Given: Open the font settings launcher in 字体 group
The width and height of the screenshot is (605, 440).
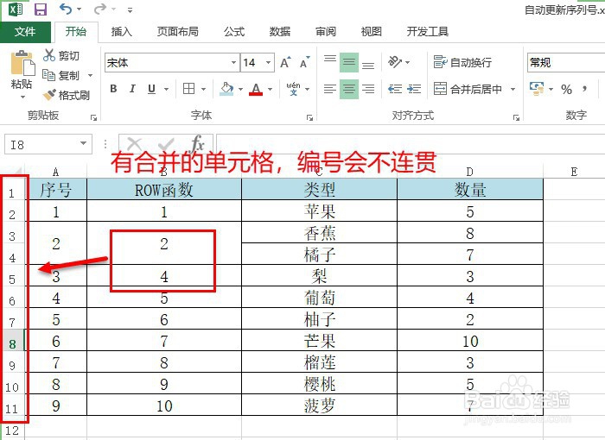Looking at the screenshot, I should pos(309,117).
